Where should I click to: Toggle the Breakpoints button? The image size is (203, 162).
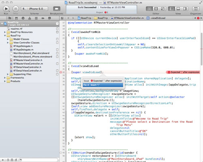(x=57, y=9)
